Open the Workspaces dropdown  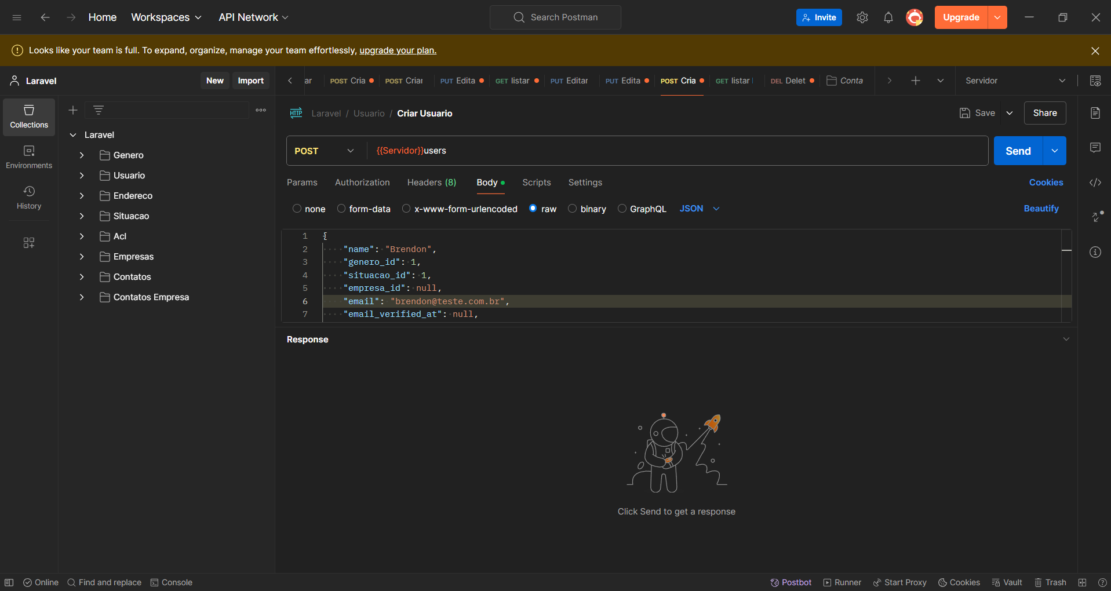click(x=166, y=17)
